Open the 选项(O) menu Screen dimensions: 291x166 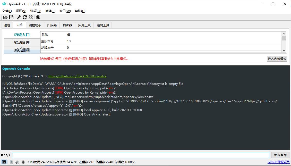pos(36,11)
